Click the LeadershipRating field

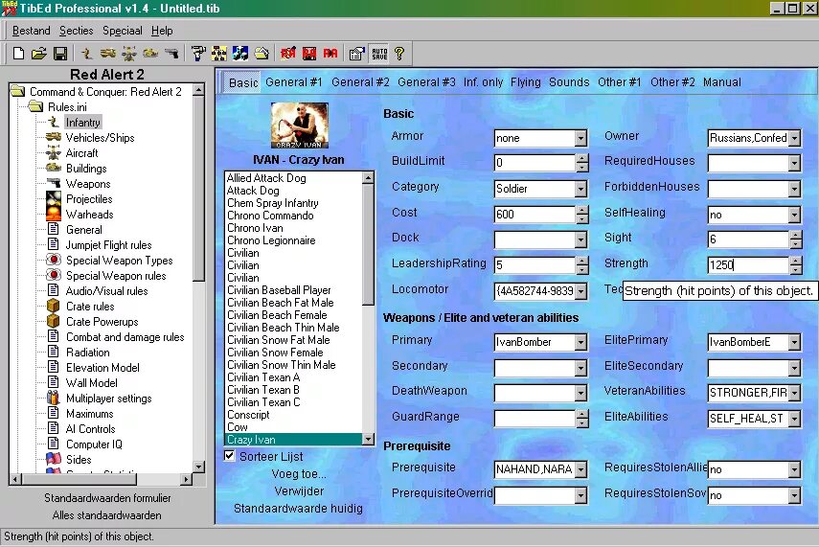coord(535,265)
